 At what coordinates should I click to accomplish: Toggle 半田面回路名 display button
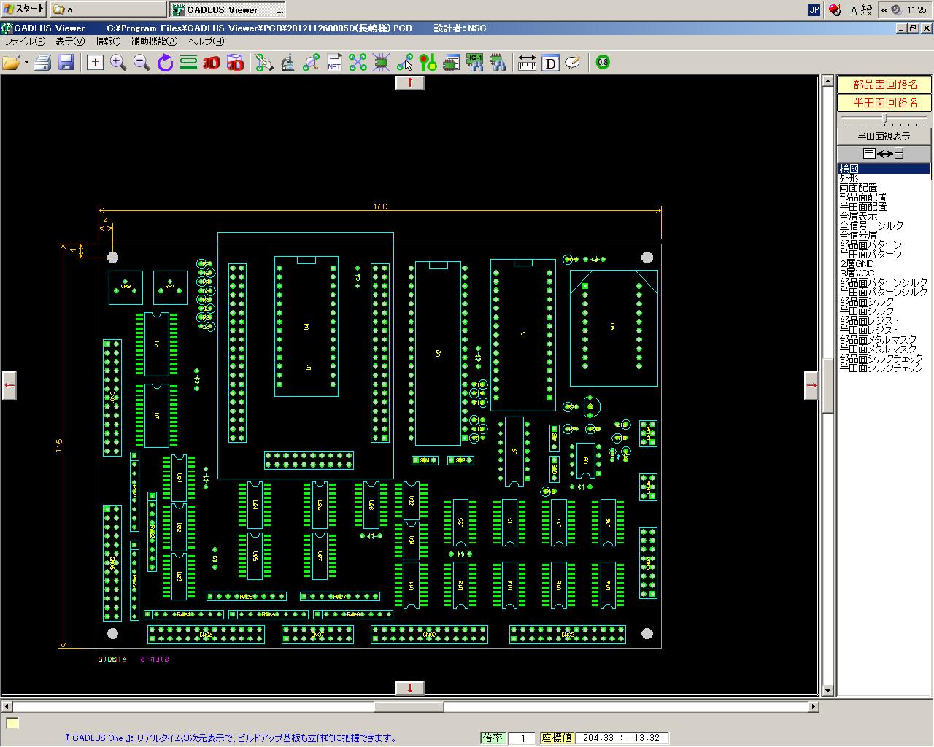click(x=884, y=103)
